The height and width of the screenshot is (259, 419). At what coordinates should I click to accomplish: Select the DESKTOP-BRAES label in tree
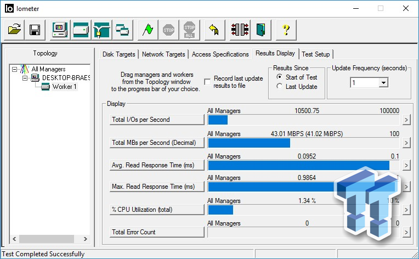point(66,78)
